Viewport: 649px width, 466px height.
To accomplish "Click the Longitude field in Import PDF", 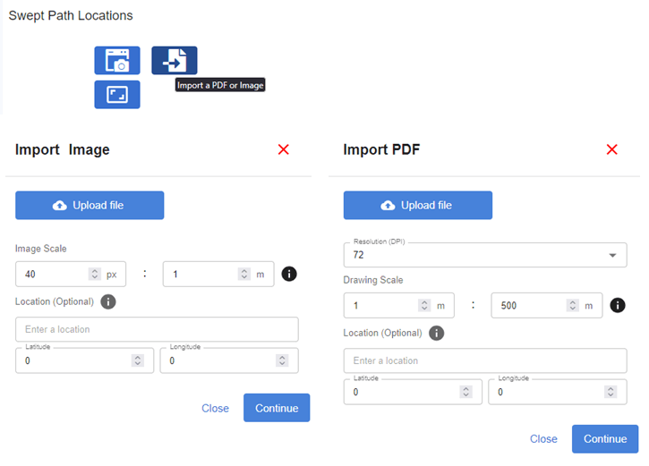I will point(557,392).
